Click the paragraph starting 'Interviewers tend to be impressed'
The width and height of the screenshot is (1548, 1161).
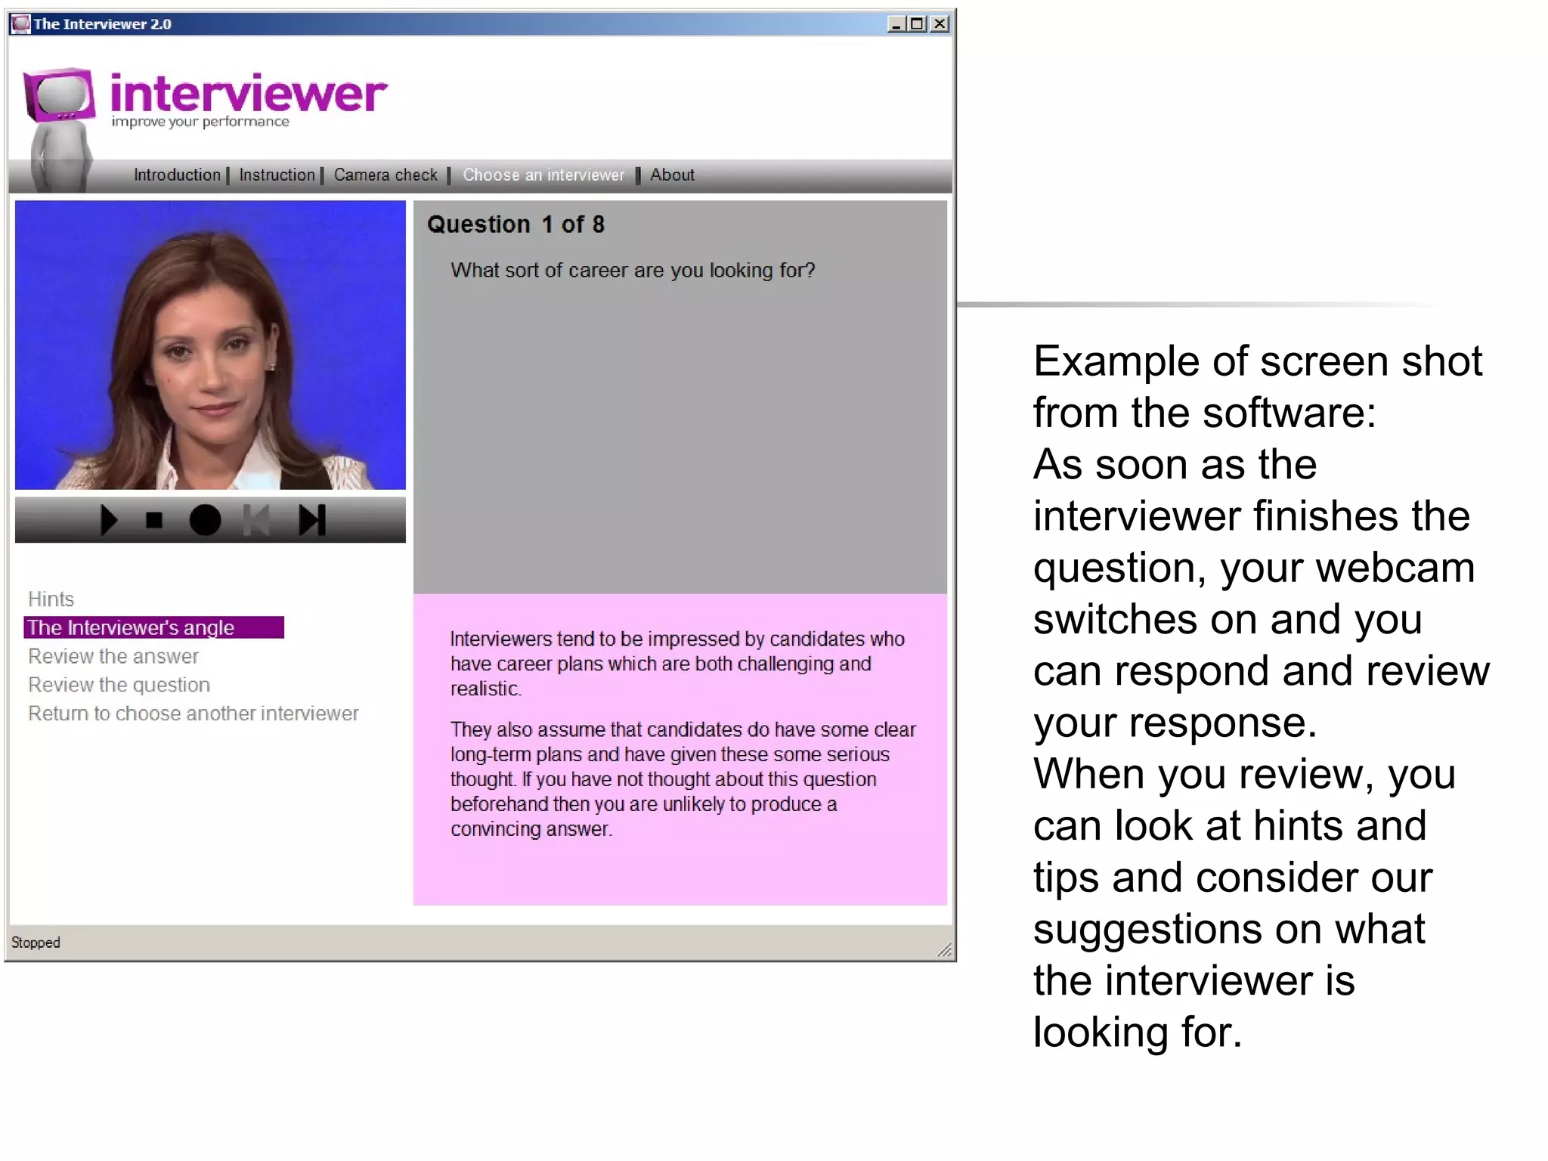click(677, 664)
